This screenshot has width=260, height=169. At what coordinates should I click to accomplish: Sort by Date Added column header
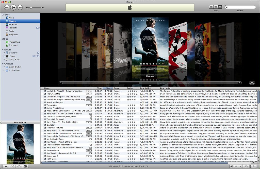[149, 88]
